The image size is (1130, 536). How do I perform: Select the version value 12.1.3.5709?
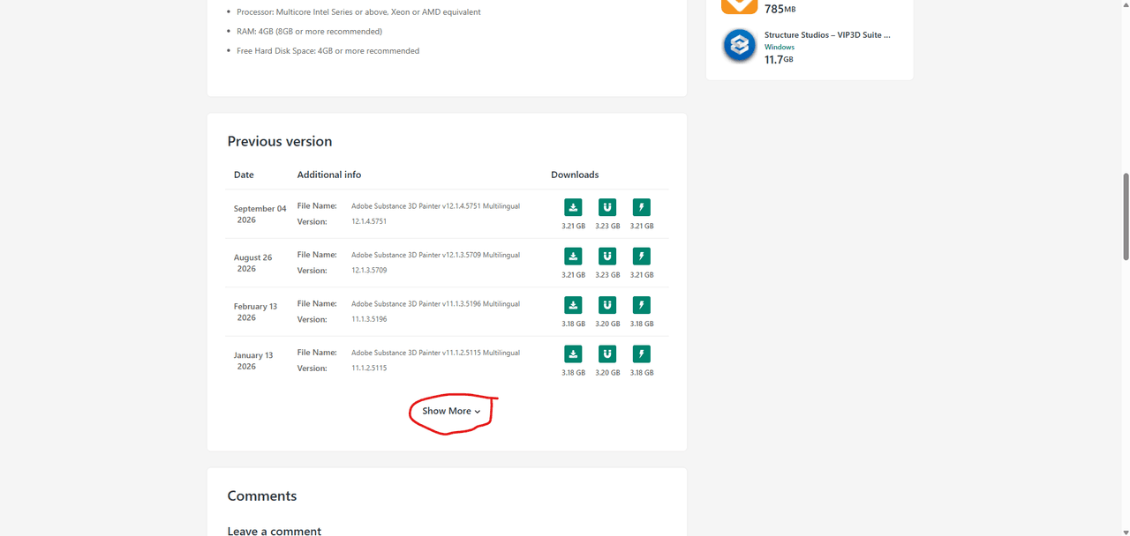(369, 271)
